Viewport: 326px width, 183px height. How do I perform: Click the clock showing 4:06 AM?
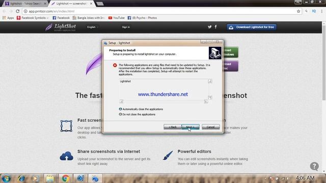click(x=305, y=178)
